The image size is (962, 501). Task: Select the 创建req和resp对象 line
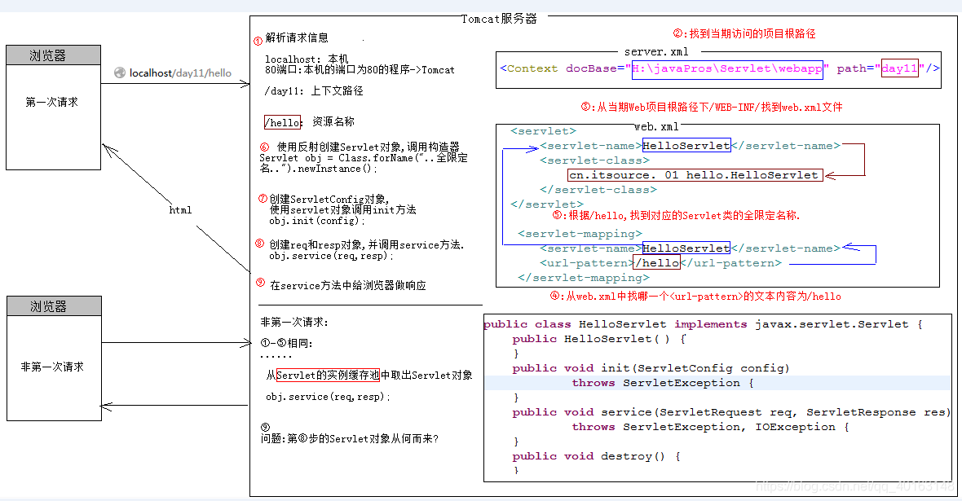[366, 244]
